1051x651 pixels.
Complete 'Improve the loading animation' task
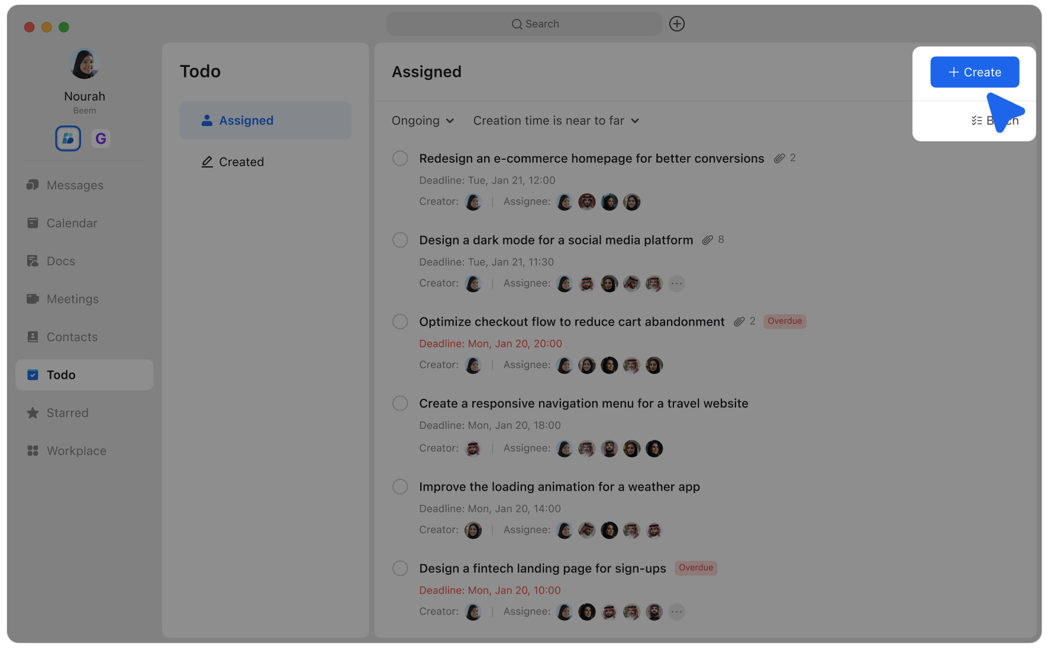coord(400,486)
